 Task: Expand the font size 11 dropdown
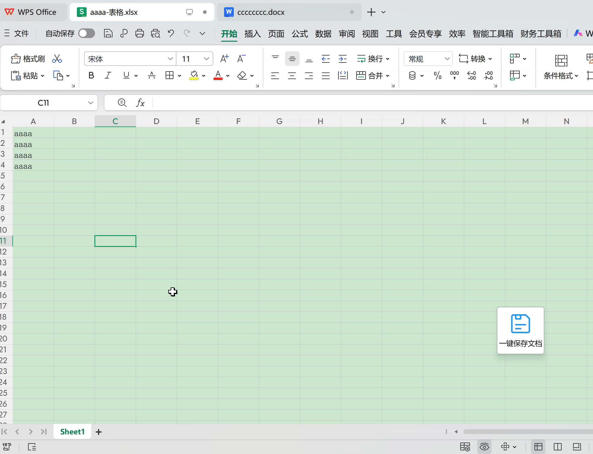[206, 59]
